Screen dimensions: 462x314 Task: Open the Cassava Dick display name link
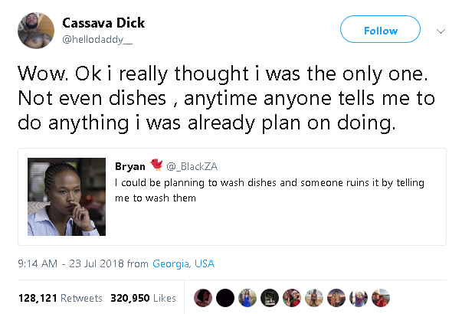[103, 23]
